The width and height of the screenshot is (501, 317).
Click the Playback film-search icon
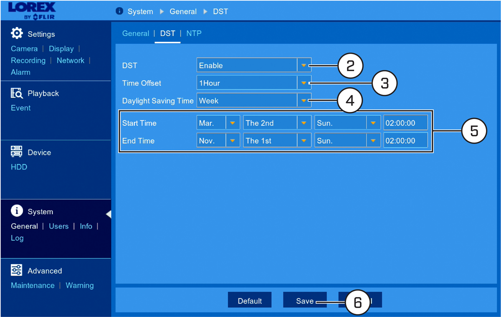pos(17,93)
